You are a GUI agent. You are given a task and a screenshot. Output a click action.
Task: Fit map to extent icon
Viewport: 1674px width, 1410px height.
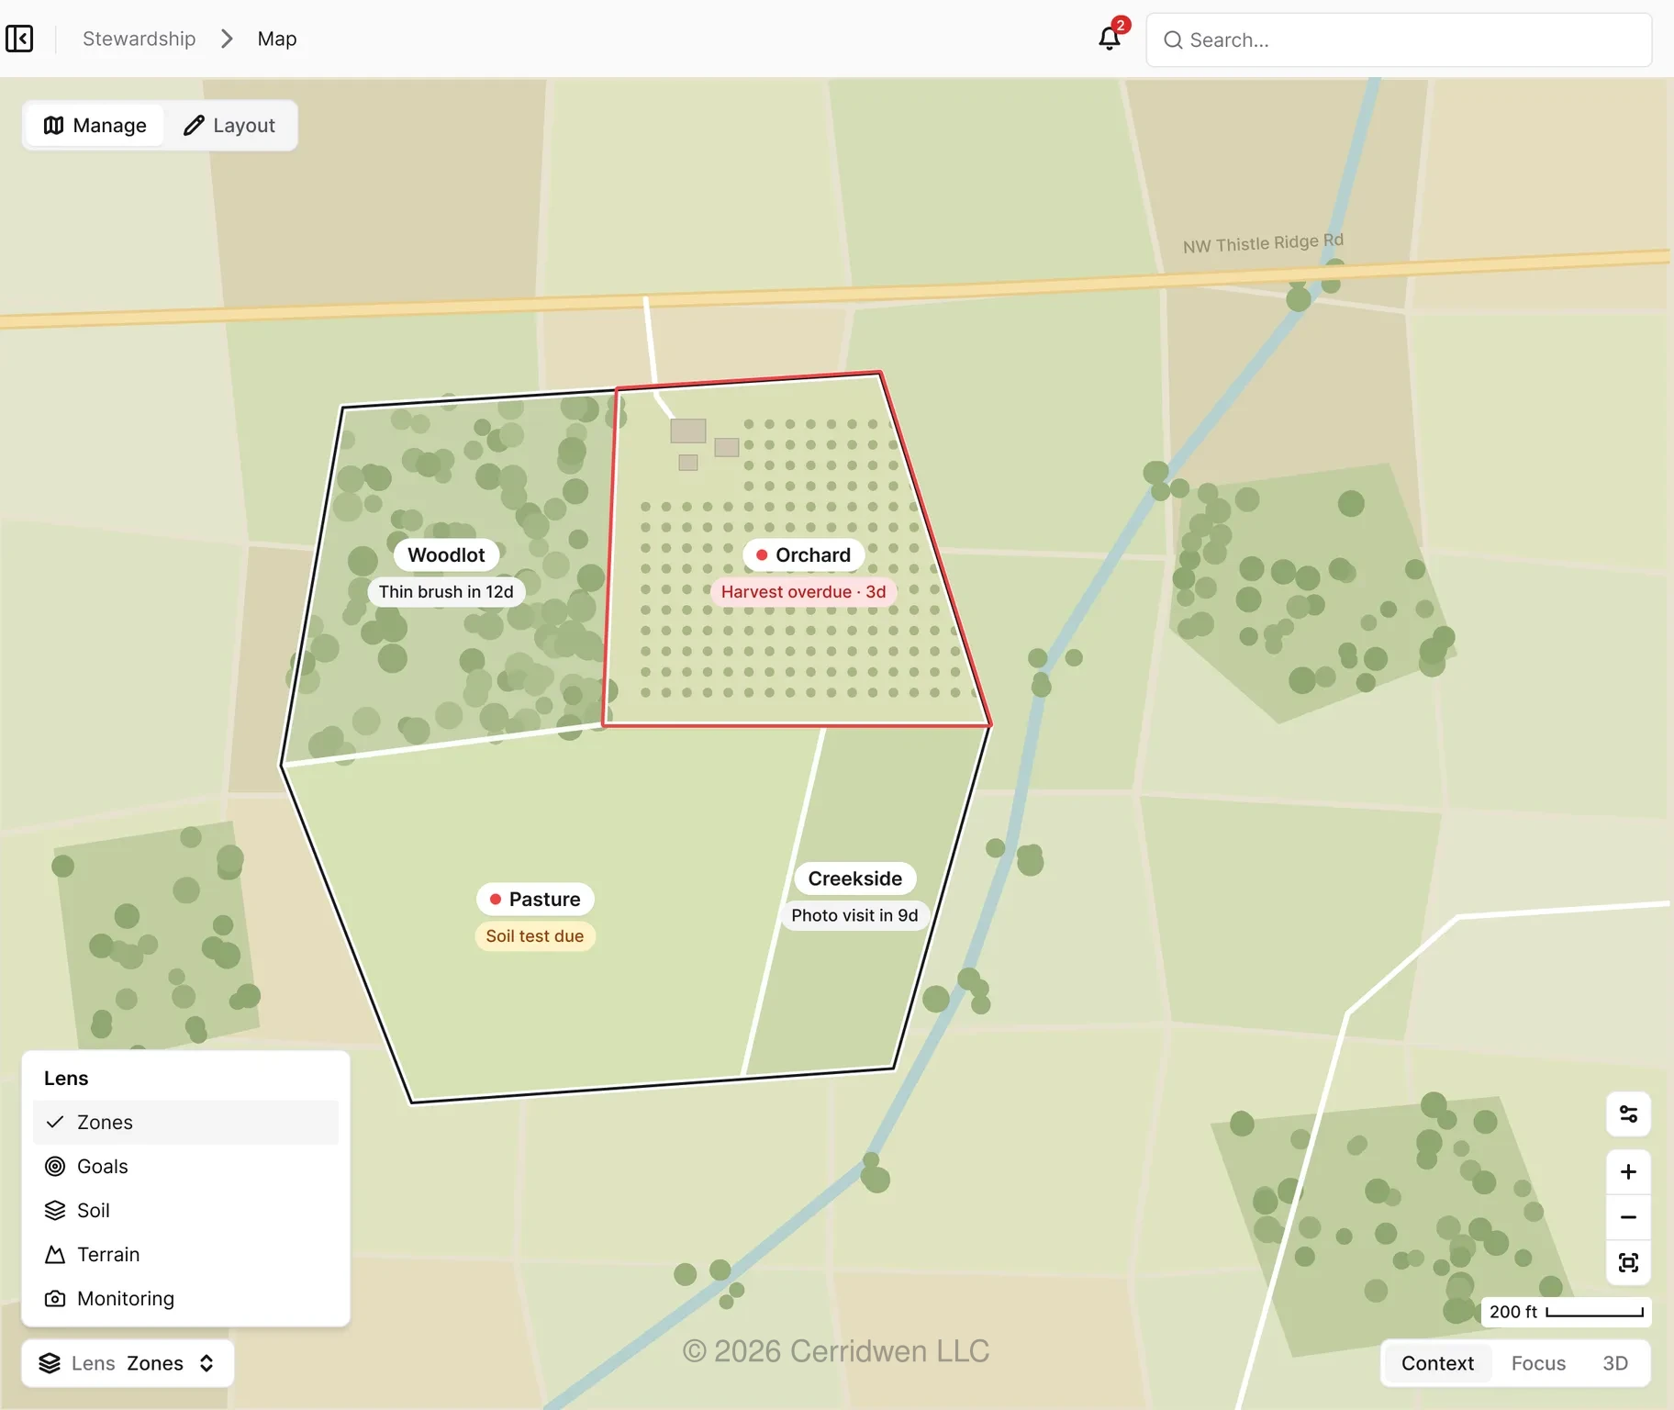tap(1628, 1262)
